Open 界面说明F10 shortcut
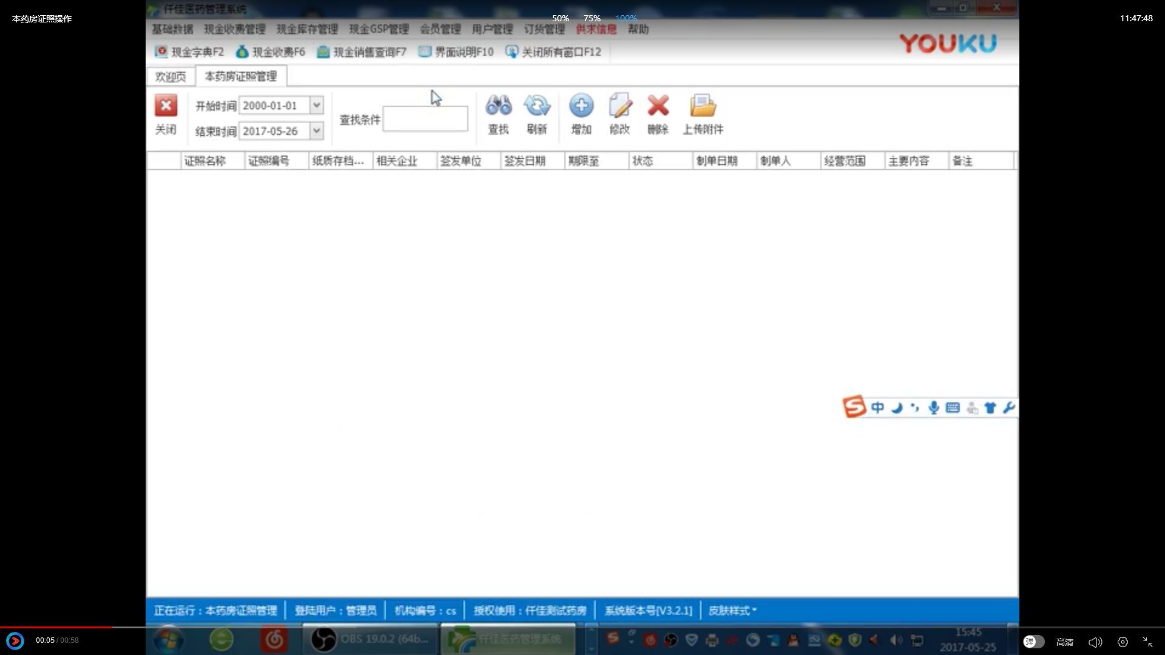 click(456, 52)
